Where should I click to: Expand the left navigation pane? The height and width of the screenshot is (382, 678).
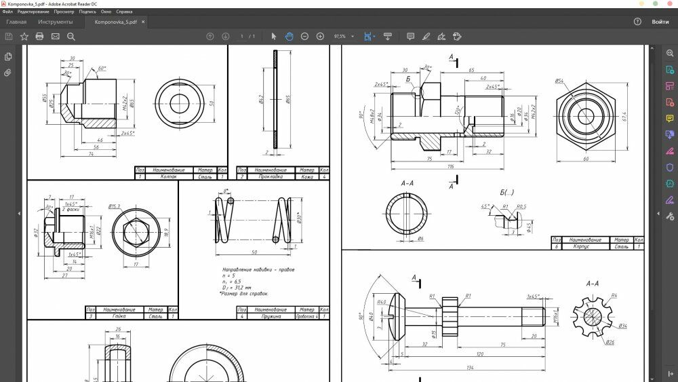[19, 213]
